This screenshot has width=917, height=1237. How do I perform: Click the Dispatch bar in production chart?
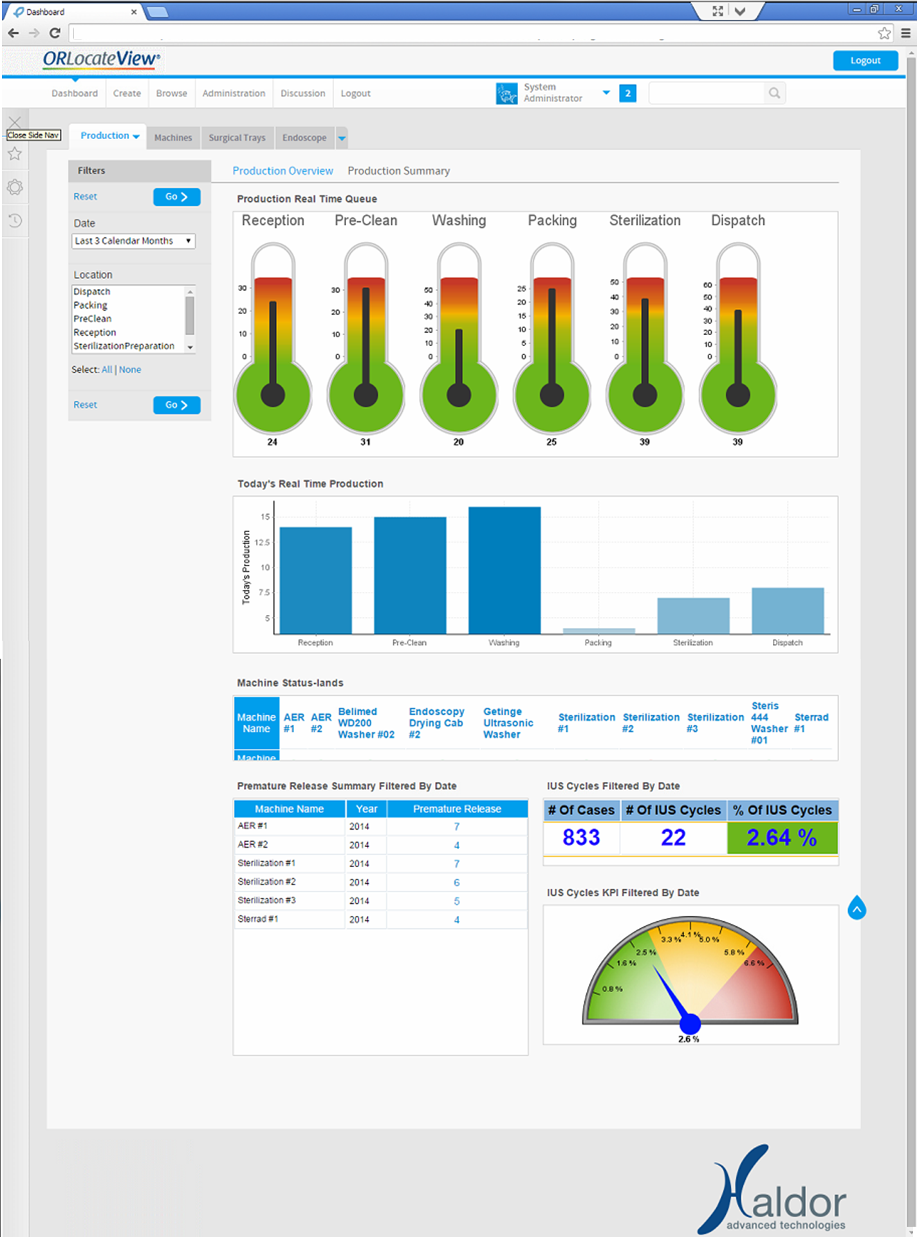tap(788, 611)
